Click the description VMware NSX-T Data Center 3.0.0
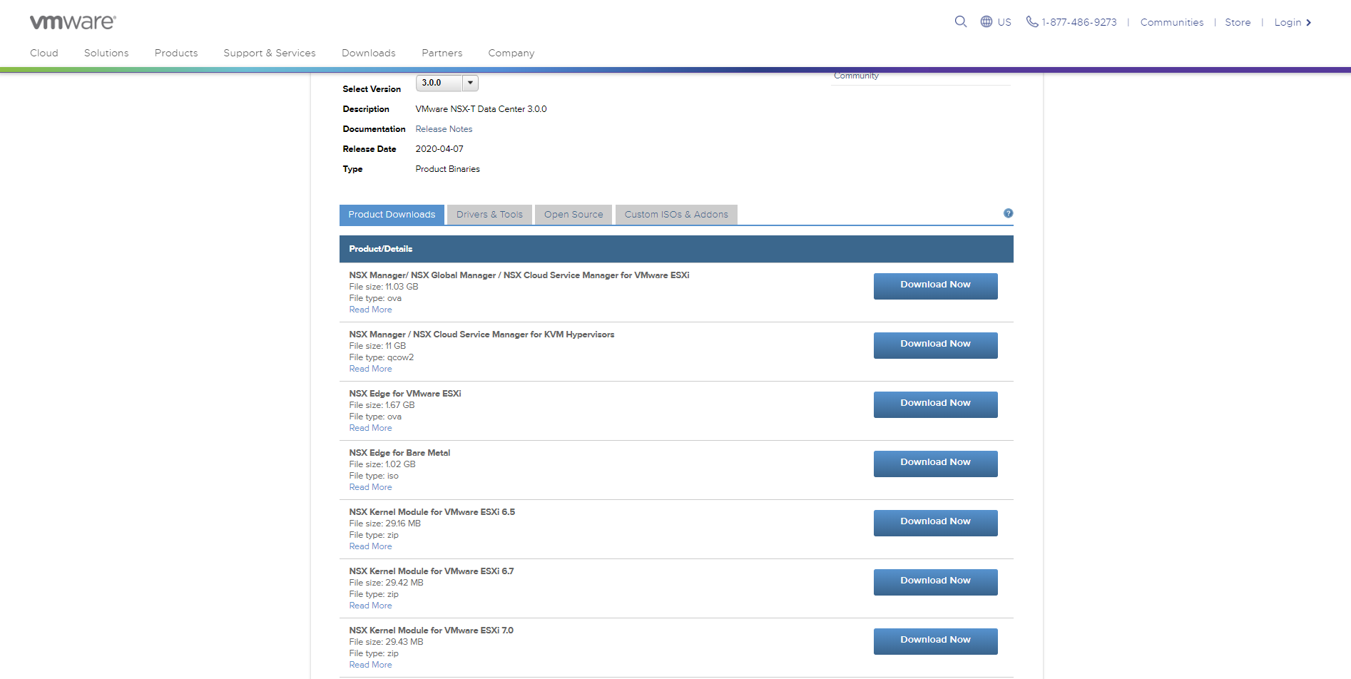 pos(481,109)
